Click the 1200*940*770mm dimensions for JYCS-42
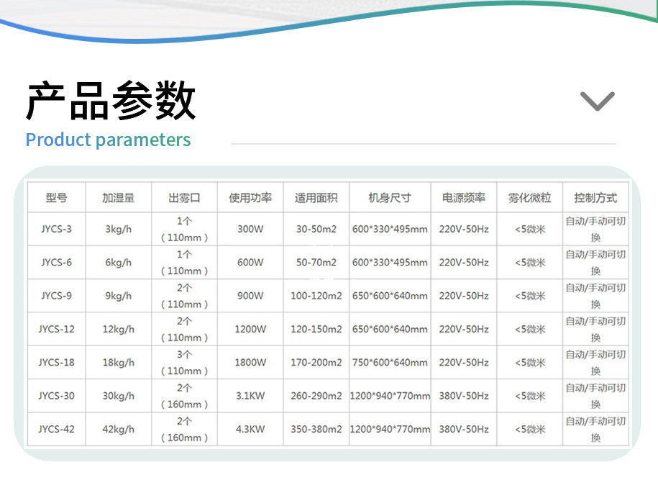 pos(389,429)
